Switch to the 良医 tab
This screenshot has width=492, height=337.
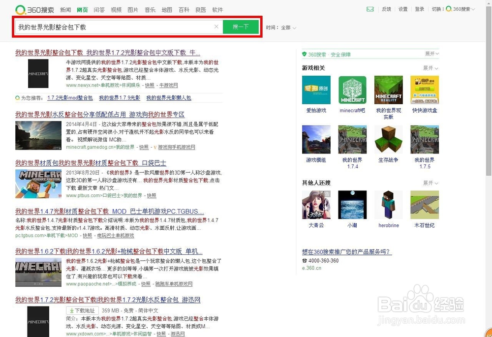[x=201, y=10]
